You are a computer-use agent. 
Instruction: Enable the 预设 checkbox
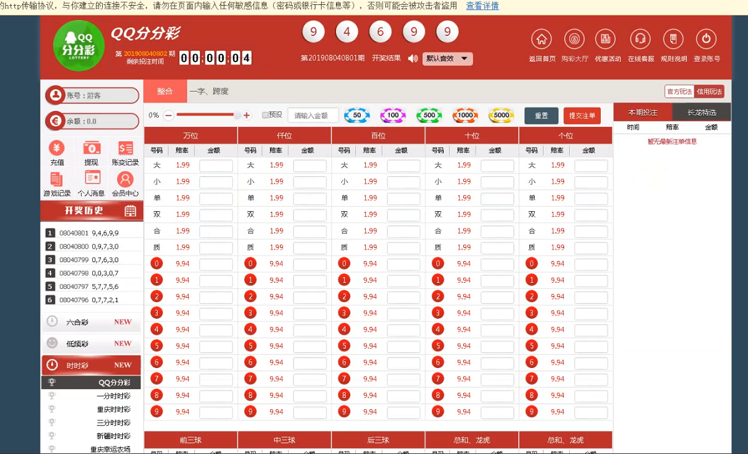pos(266,115)
